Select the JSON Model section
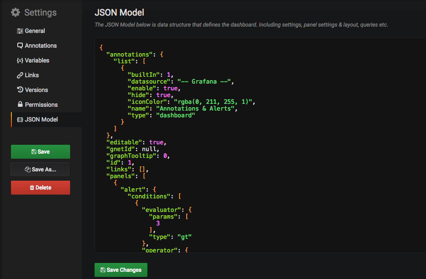The height and width of the screenshot is (279, 426). click(46, 119)
